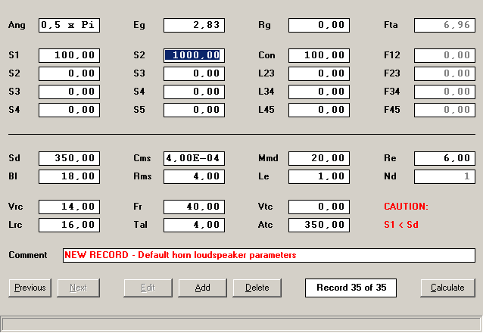Click the greyed Fta field showing 6,96

(444, 25)
